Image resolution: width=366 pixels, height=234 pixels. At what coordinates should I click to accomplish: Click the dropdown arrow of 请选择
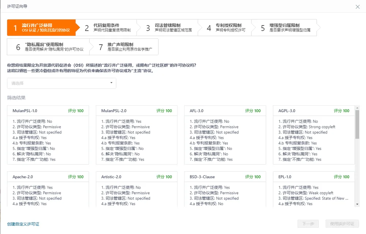point(111,83)
